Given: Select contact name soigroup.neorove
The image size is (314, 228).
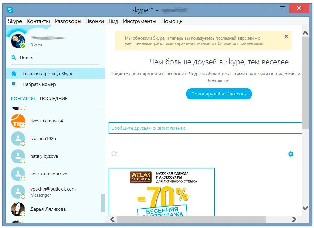Looking at the screenshot, I should (x=49, y=174).
